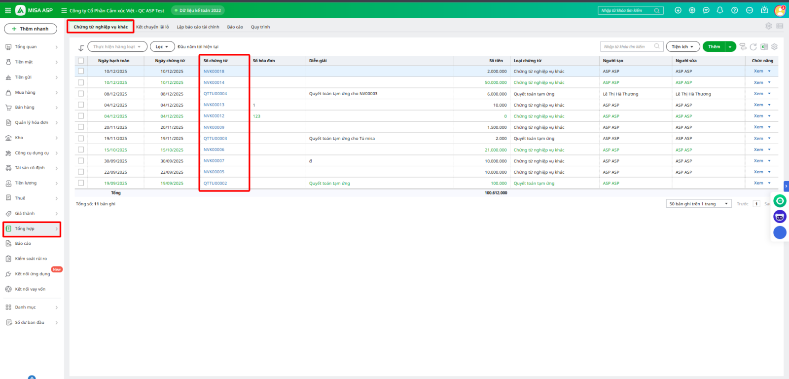Expand Tiền mặt in the sidebar
Screen dimensions: 789x379
pyautogui.click(x=31, y=62)
